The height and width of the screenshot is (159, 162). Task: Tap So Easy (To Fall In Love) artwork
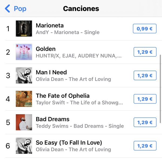coord(24,146)
